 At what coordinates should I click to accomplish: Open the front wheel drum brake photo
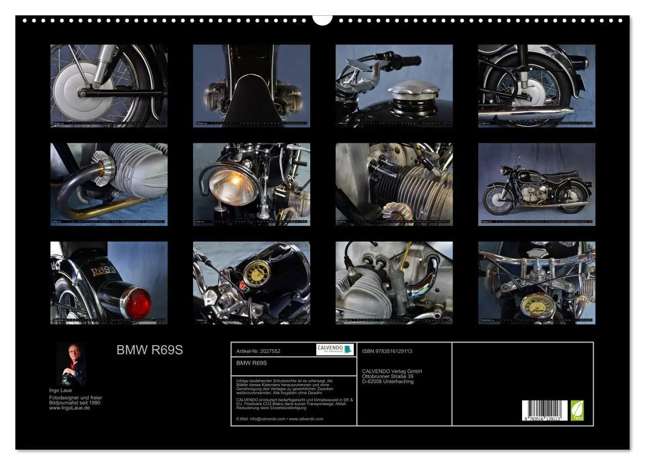(x=109, y=86)
